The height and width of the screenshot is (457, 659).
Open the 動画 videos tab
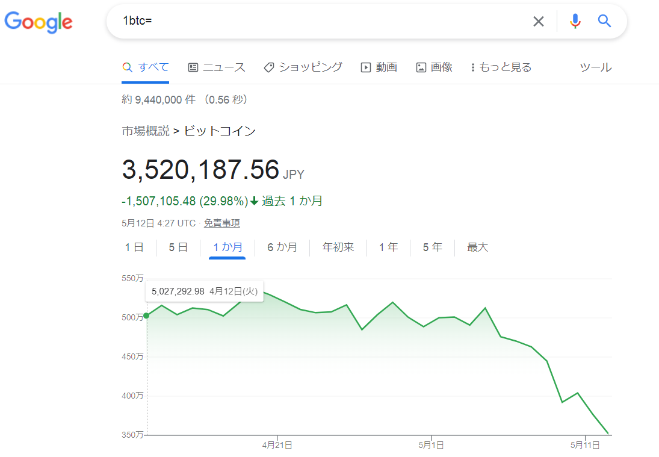[x=379, y=67]
